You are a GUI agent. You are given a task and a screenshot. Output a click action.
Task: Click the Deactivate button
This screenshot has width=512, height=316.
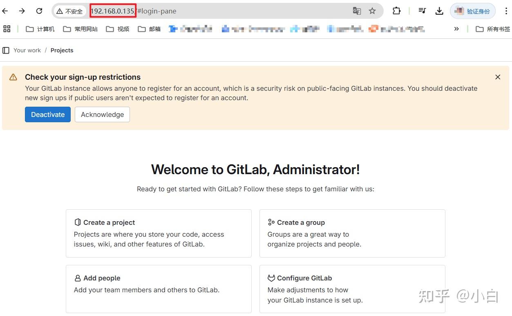click(x=47, y=114)
